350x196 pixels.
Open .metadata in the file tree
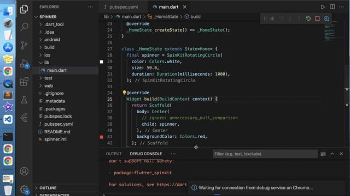66,101
